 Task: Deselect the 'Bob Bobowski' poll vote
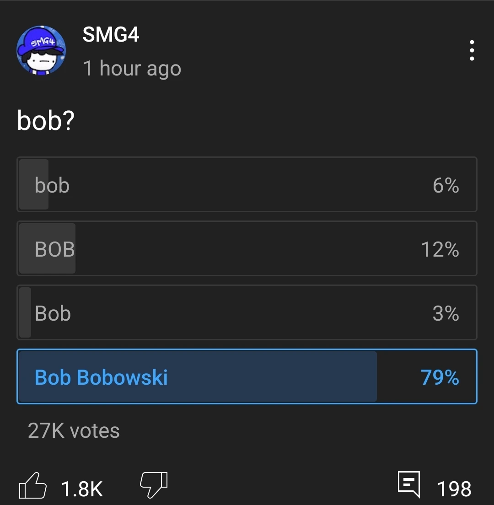[247, 376]
